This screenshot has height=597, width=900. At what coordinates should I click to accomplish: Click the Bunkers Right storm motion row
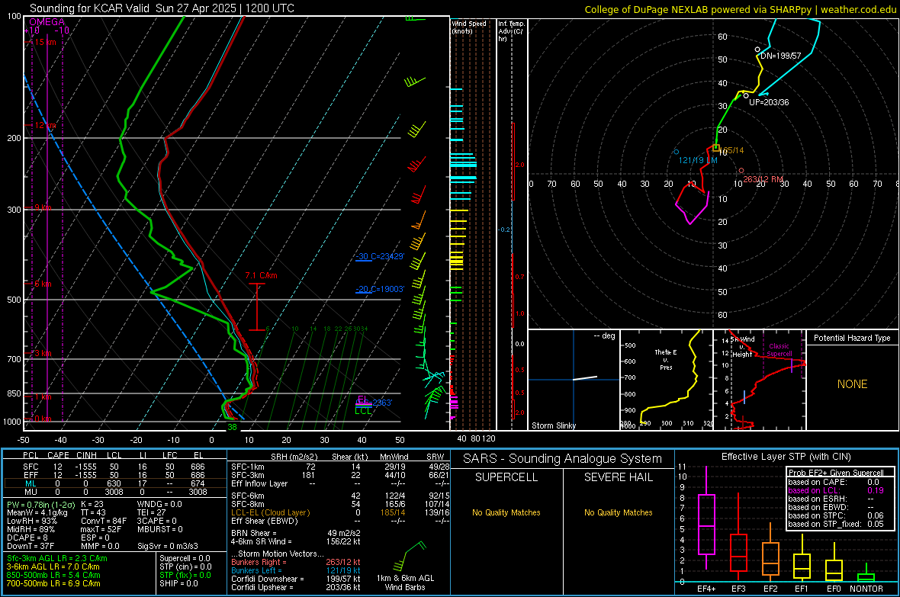click(296, 562)
